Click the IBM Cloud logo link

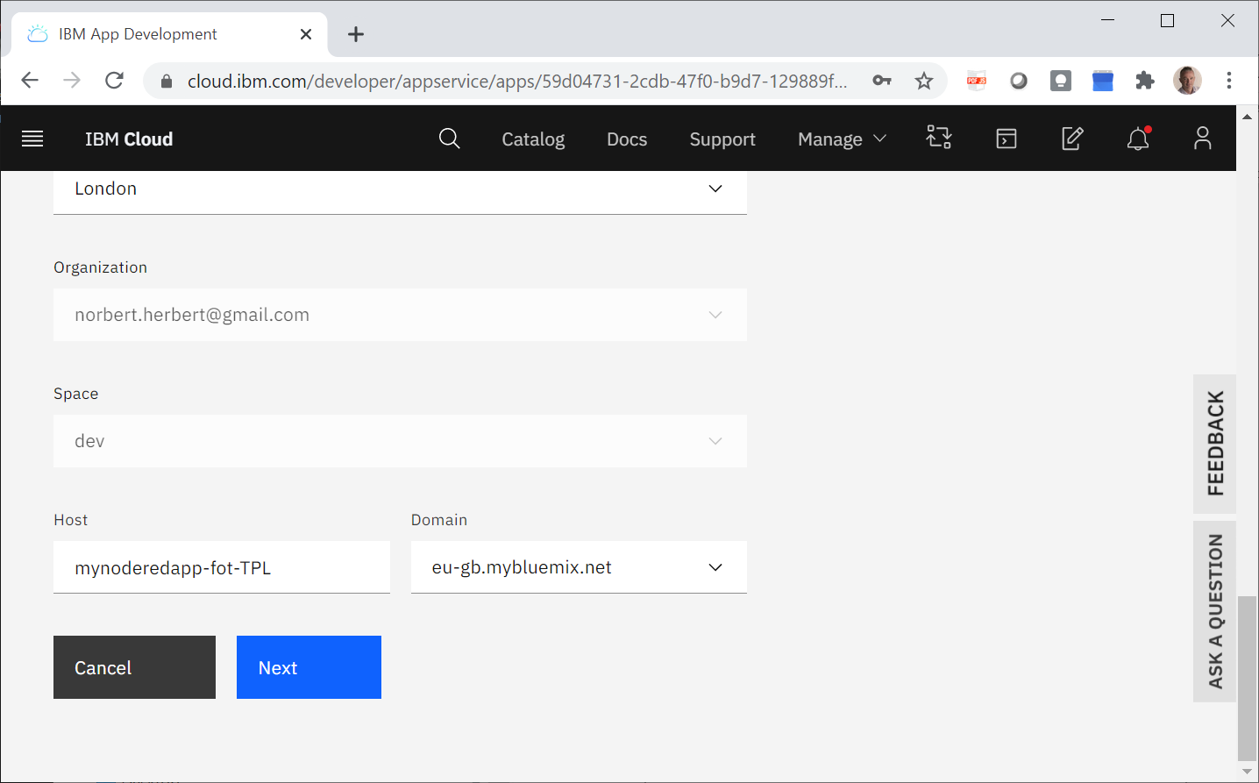point(129,139)
